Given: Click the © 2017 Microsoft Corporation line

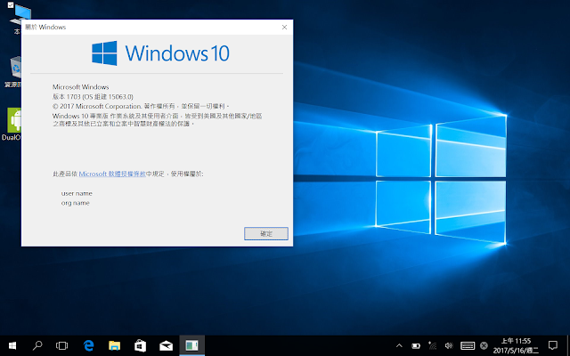Looking at the screenshot, I should point(141,106).
